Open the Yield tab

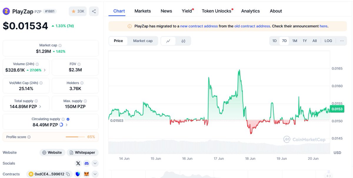187,11
